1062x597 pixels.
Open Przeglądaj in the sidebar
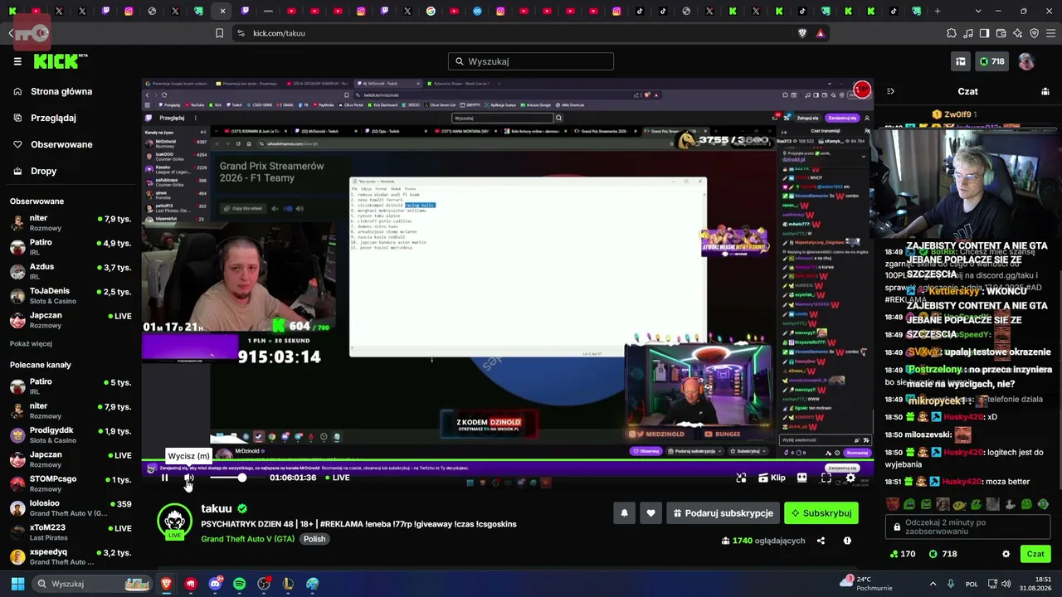coord(53,118)
